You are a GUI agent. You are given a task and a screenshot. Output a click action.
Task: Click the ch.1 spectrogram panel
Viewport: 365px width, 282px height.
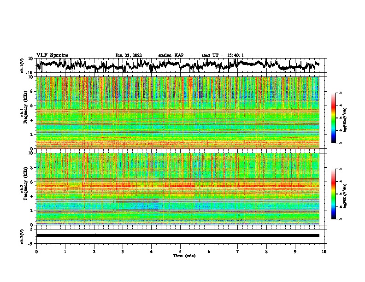(177, 112)
